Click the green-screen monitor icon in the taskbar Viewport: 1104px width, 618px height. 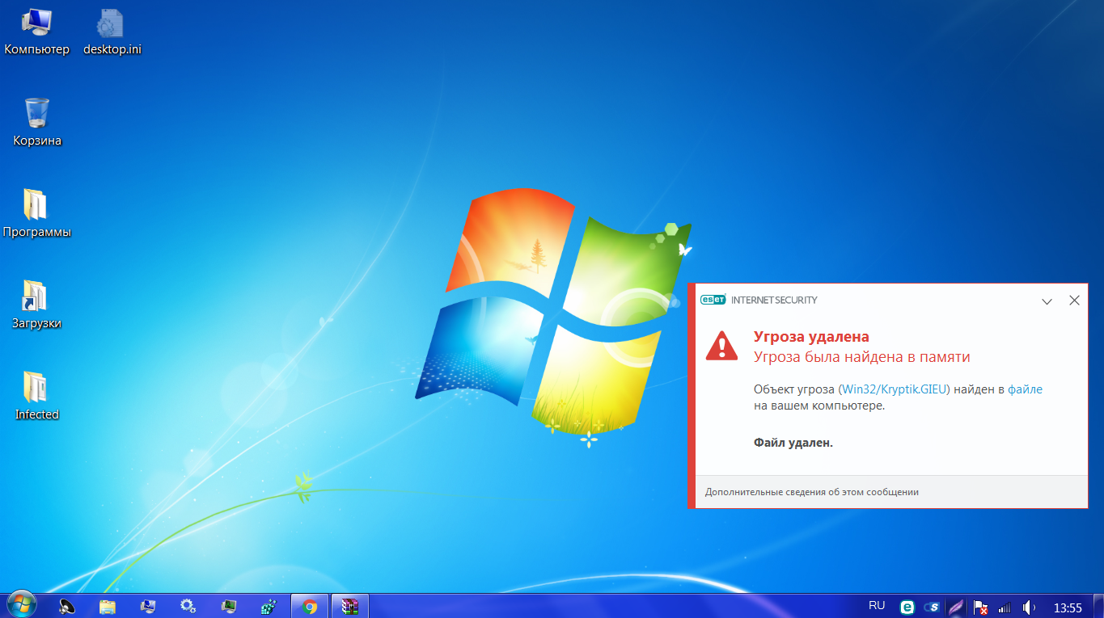point(229,607)
